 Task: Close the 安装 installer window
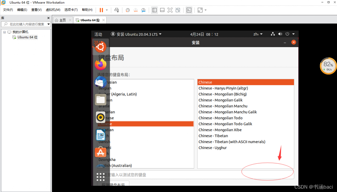tap(294, 42)
